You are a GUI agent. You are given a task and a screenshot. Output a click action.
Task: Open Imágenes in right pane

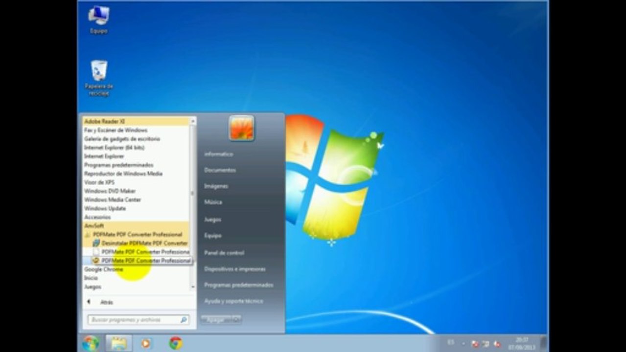click(x=216, y=186)
